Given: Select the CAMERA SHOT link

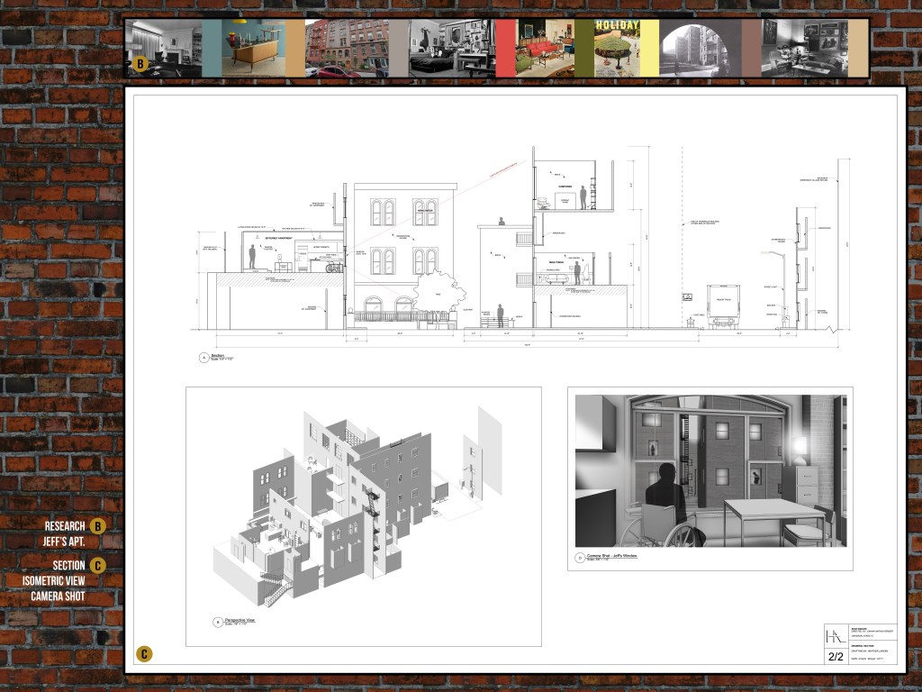Looking at the screenshot, I should tap(59, 596).
